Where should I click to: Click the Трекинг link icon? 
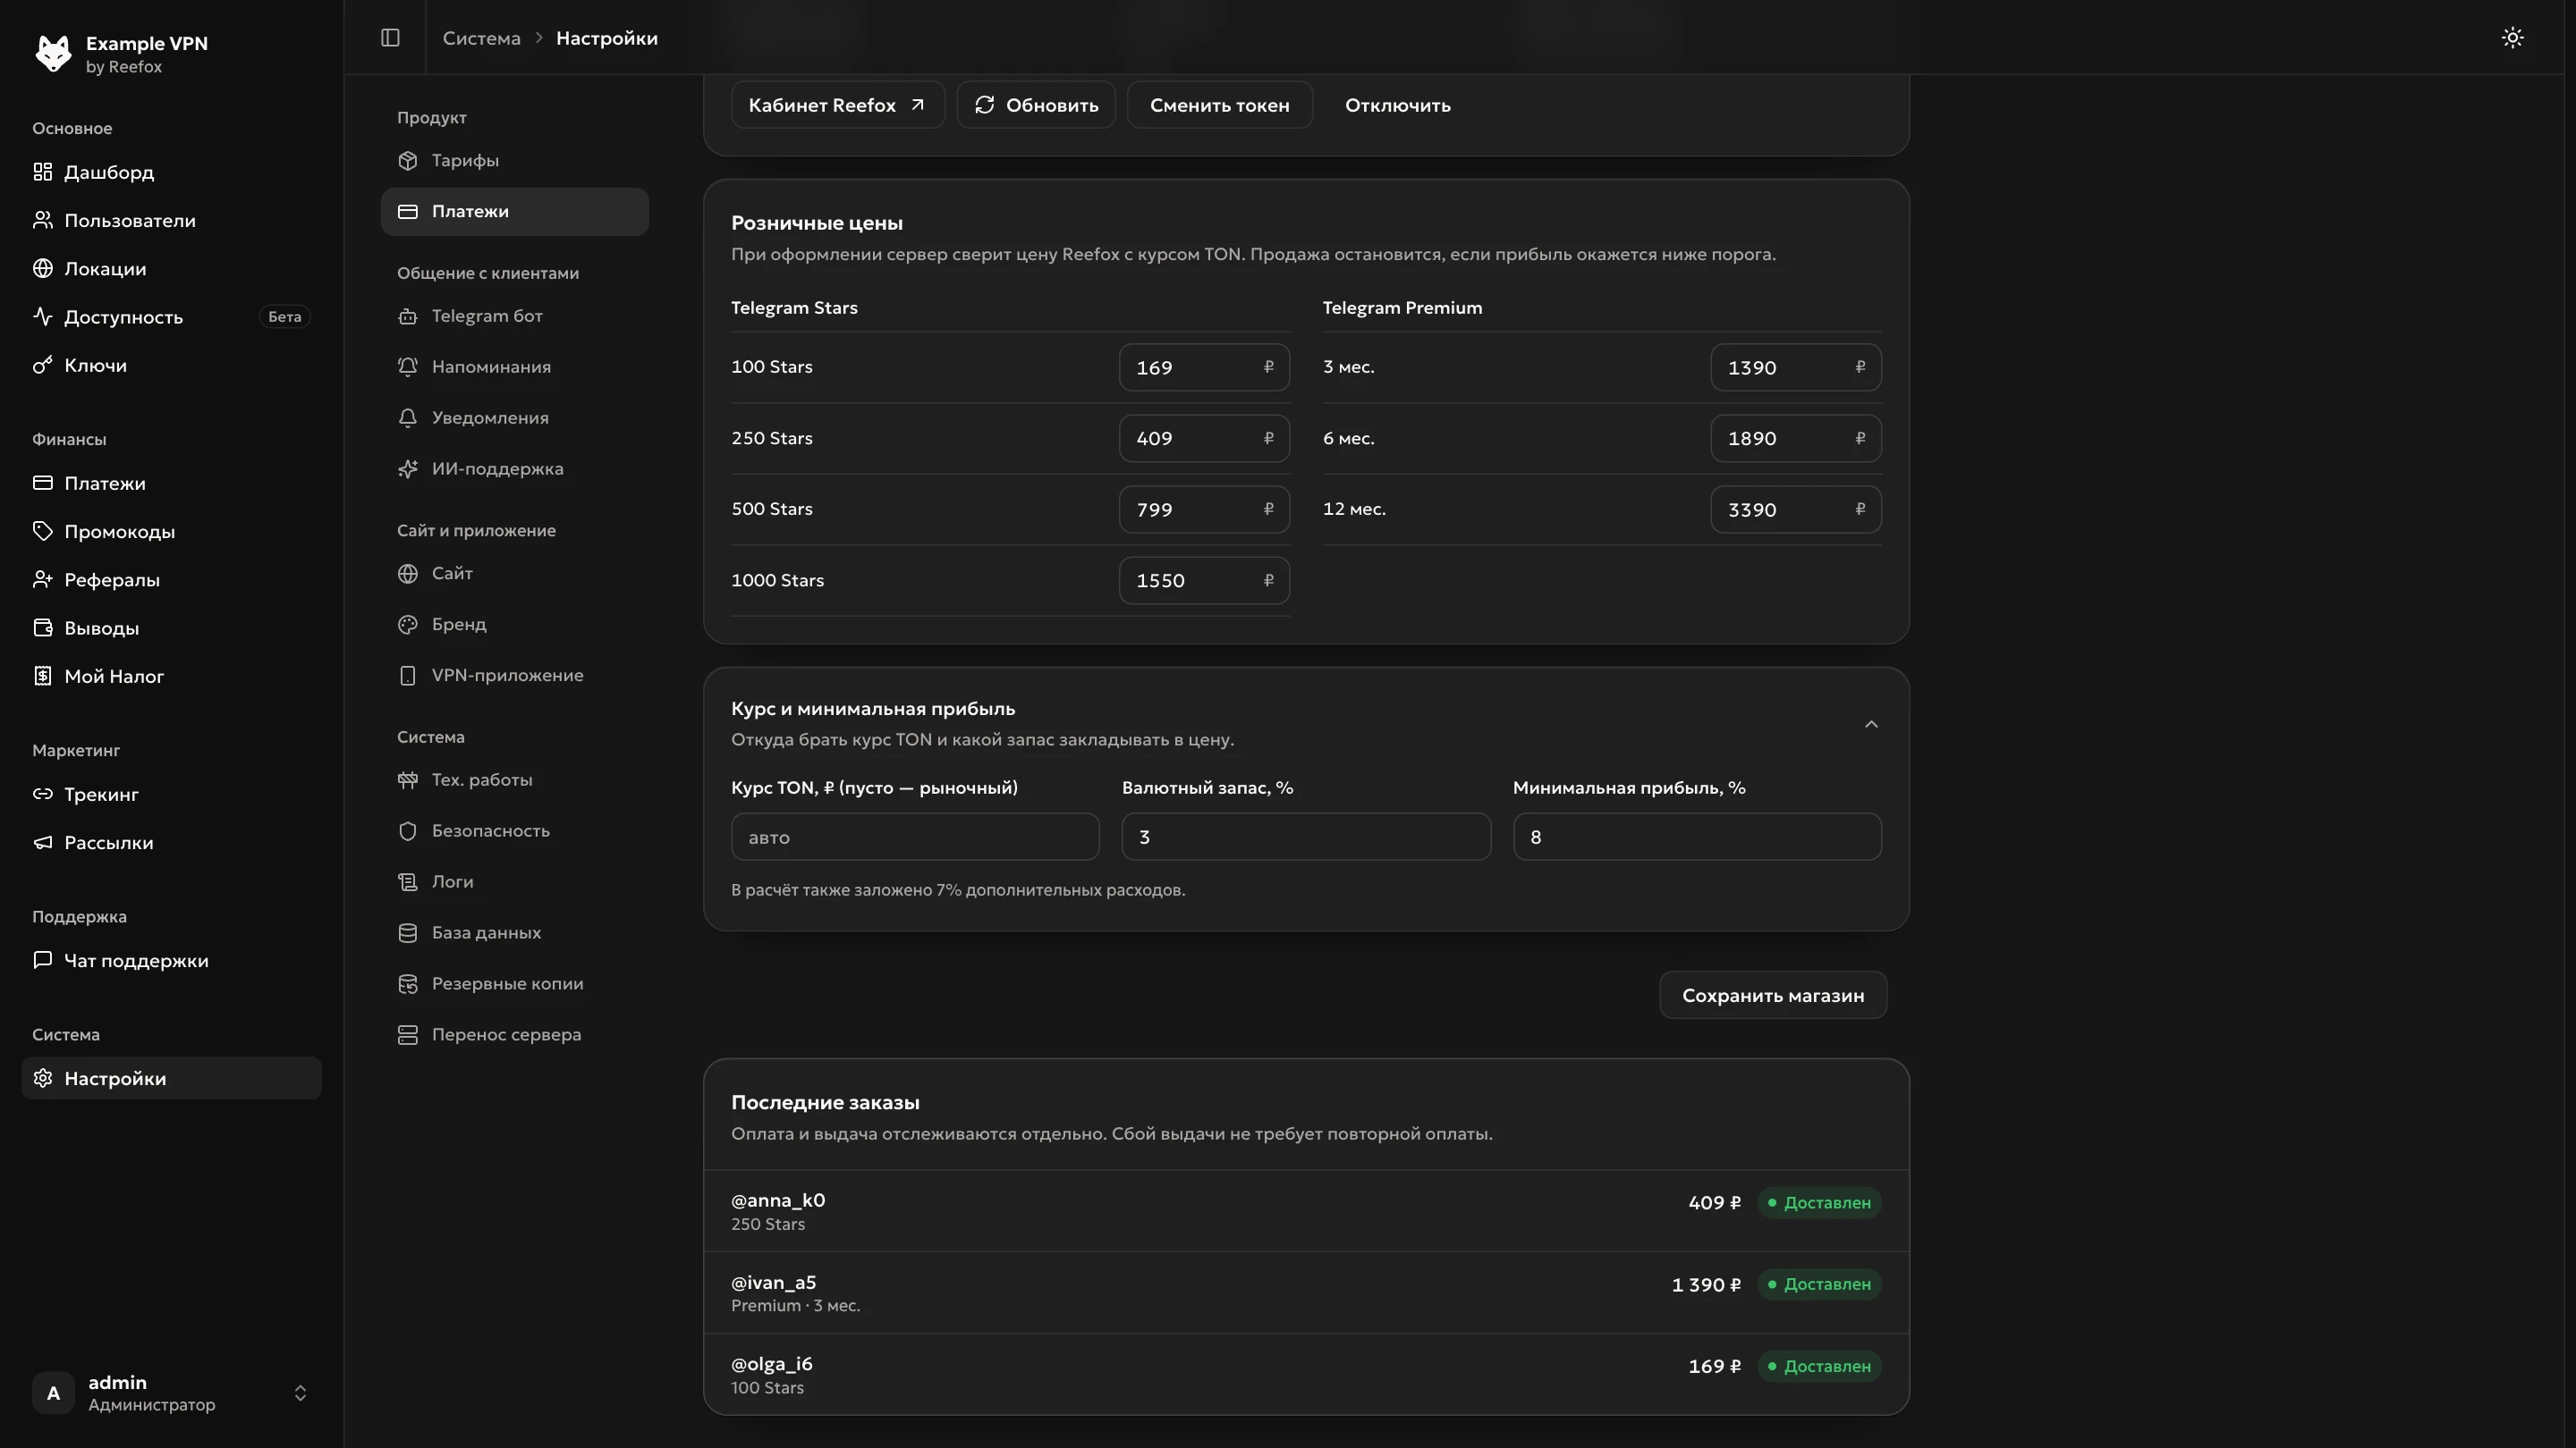[x=42, y=795]
